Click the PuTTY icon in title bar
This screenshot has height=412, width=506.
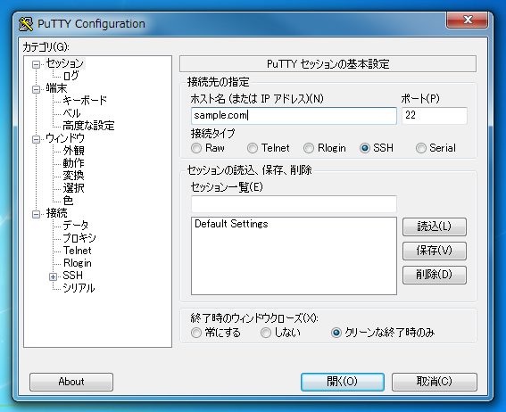pyautogui.click(x=26, y=24)
